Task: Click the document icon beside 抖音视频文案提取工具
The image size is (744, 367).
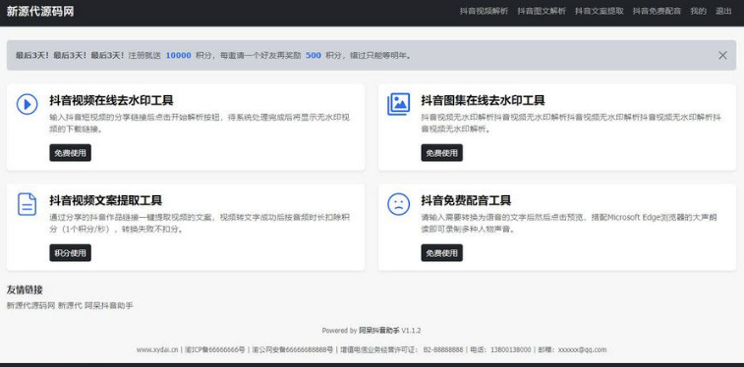Action: coord(28,204)
